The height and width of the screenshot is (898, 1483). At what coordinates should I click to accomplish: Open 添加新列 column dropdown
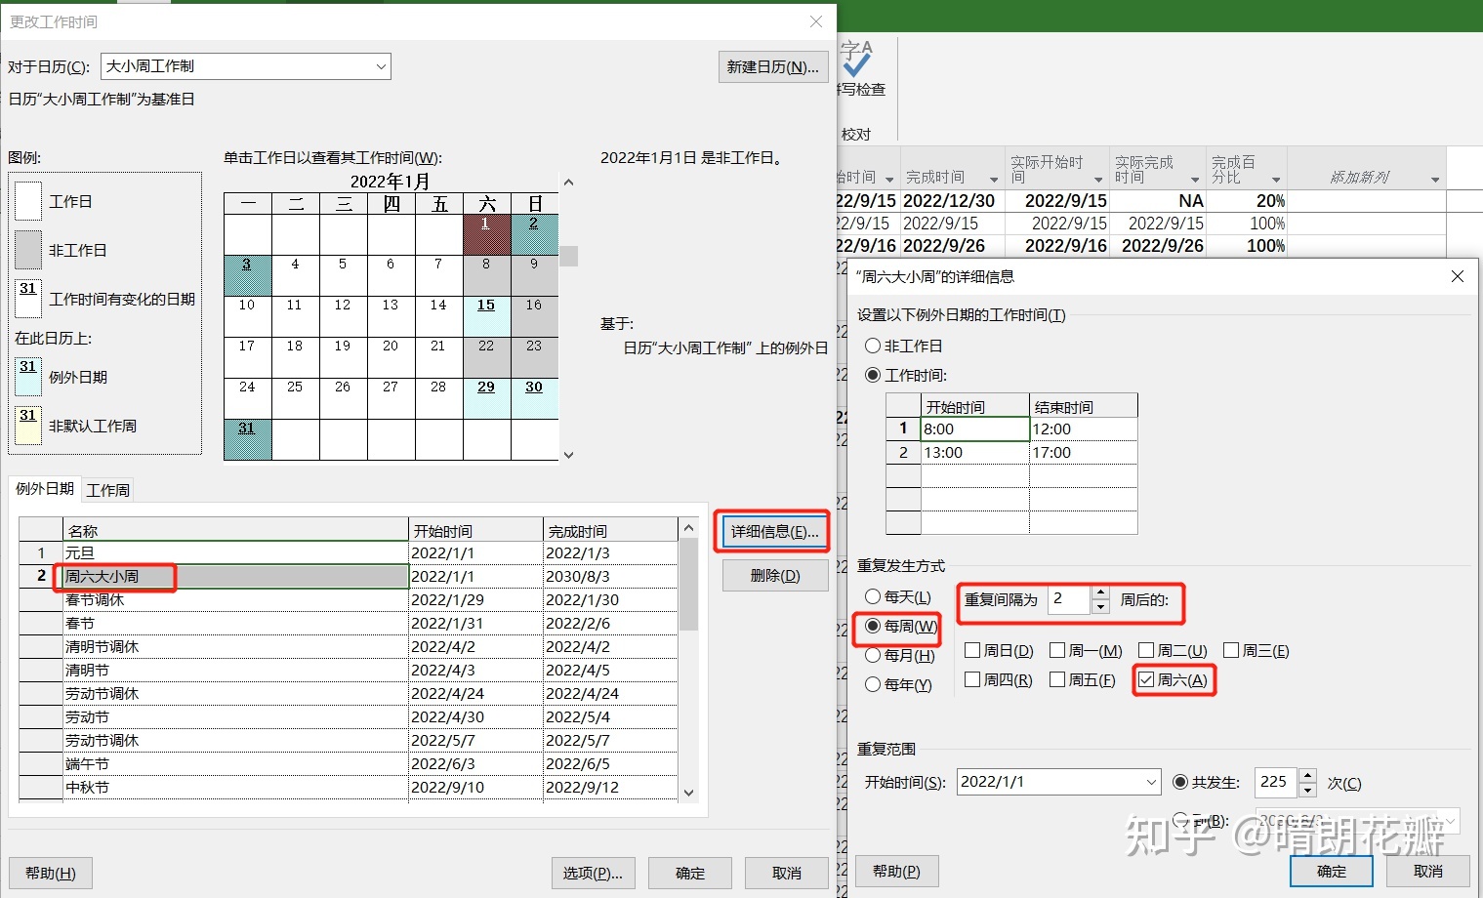[1435, 180]
